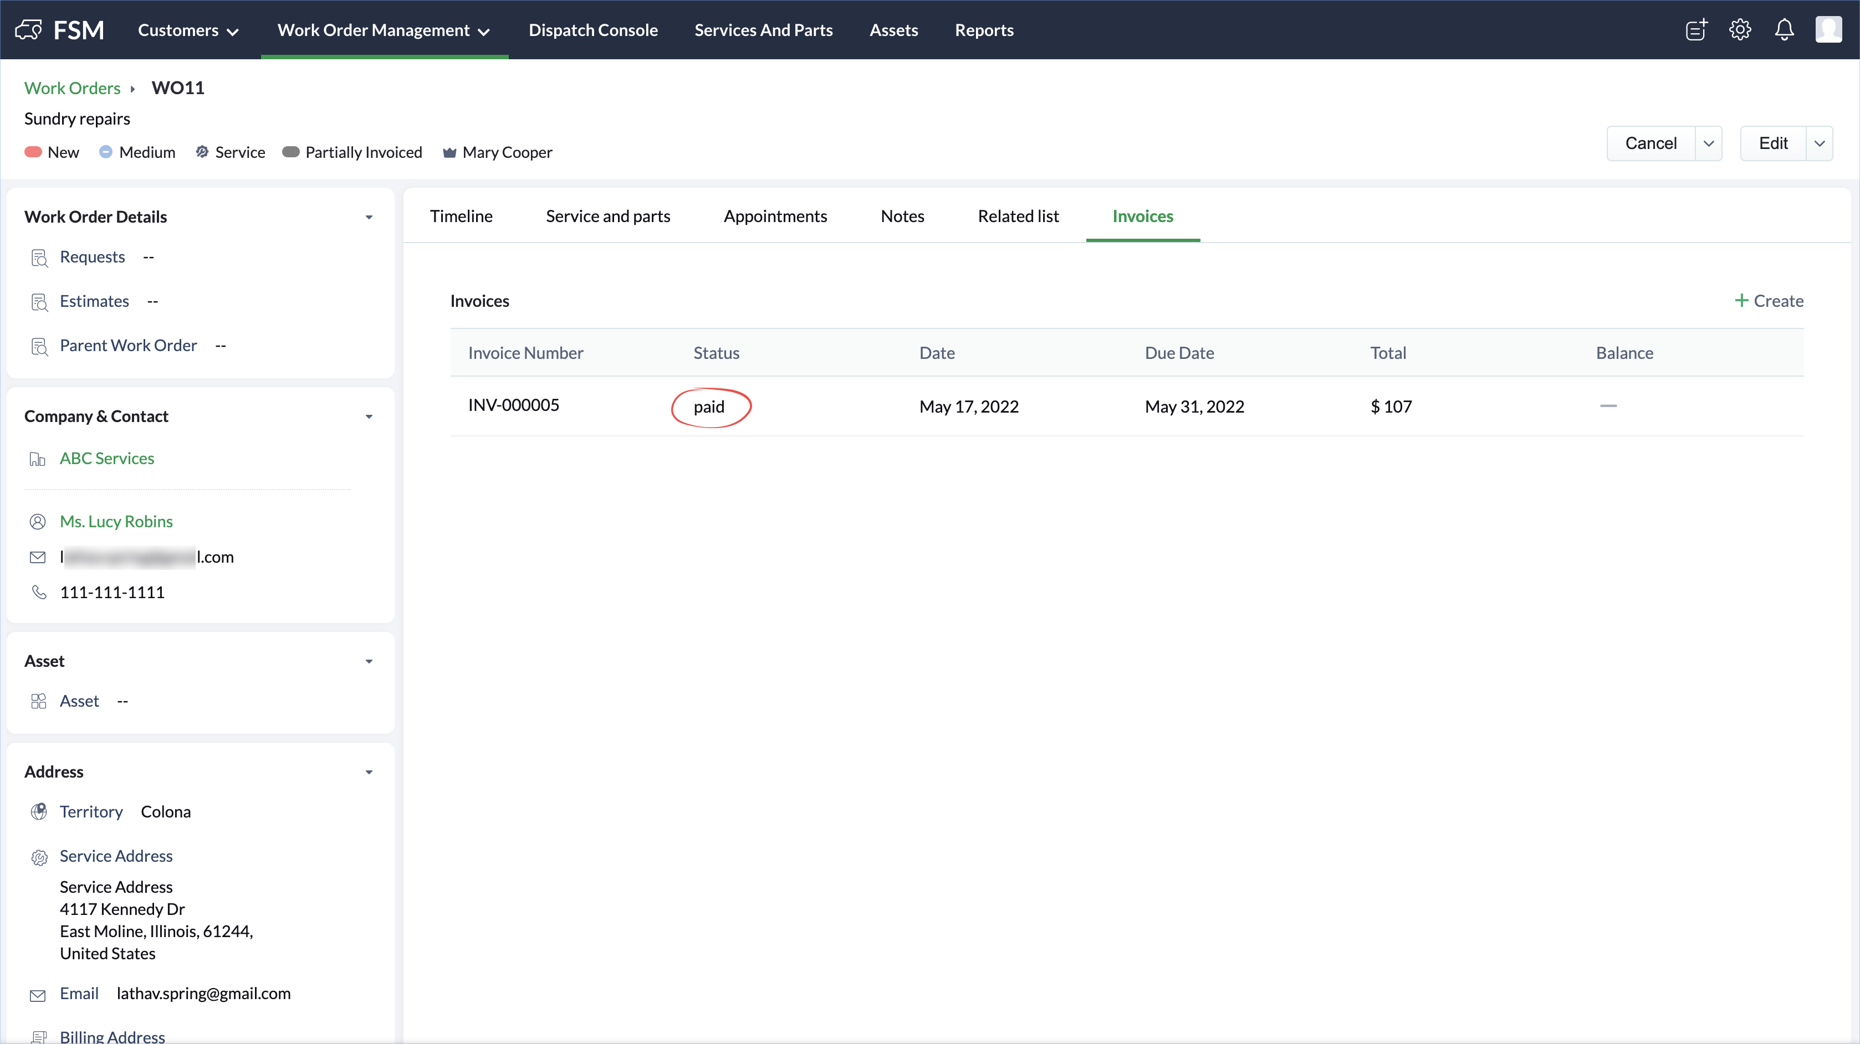Image resolution: width=1860 pixels, height=1044 pixels.
Task: Collapse the Company & Contact section
Action: (369, 416)
